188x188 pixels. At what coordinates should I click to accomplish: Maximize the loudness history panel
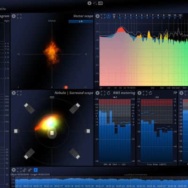[x=19, y=170]
